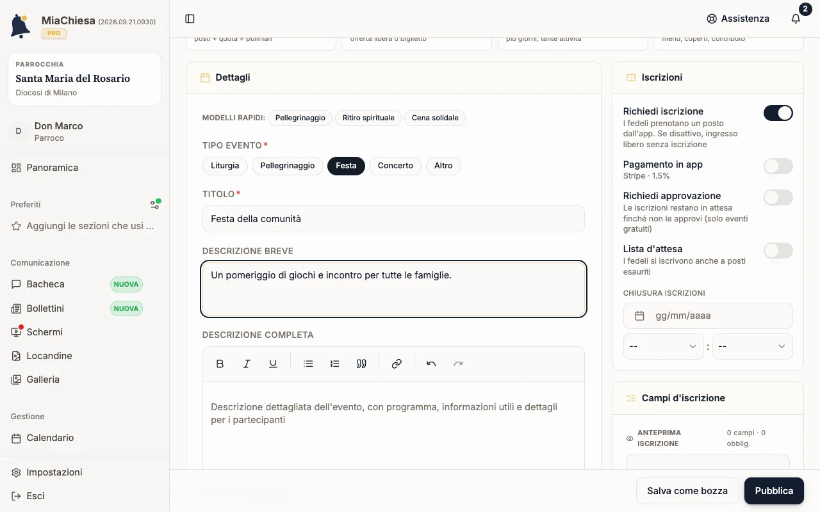Open Galleria section
The height and width of the screenshot is (512, 820).
point(85,380)
